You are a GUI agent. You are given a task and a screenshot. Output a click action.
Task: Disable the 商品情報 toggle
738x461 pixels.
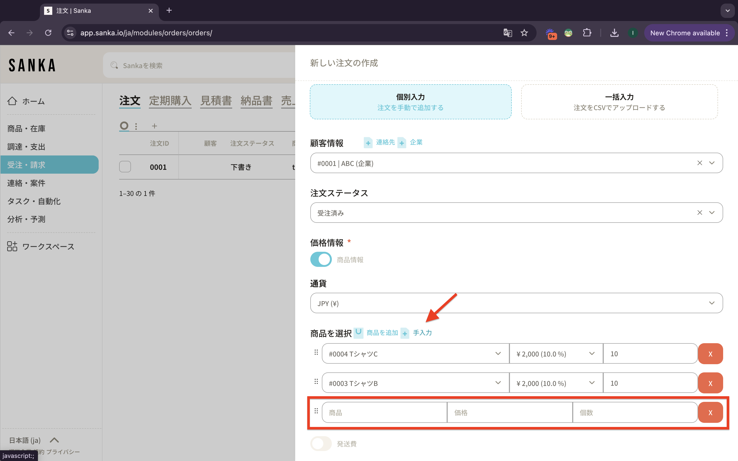(321, 259)
